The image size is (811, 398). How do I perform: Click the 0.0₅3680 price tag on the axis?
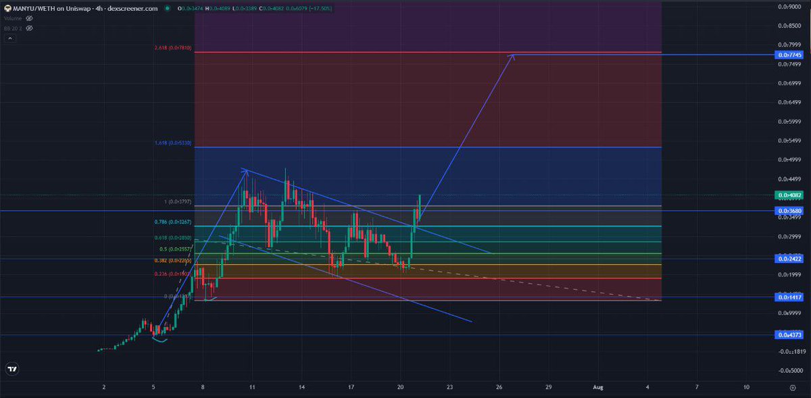790,210
